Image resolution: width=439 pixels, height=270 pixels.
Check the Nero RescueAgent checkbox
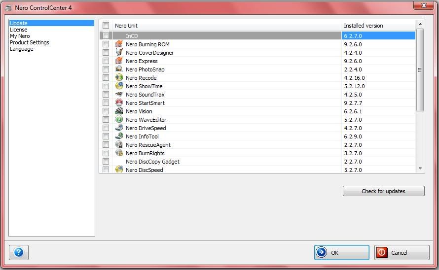coord(106,145)
